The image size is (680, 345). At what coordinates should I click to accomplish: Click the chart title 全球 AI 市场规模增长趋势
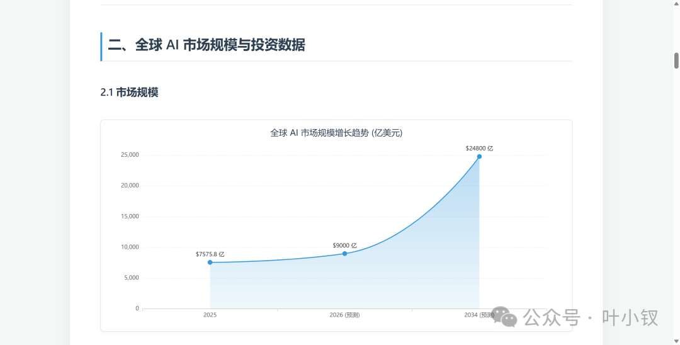(x=336, y=133)
